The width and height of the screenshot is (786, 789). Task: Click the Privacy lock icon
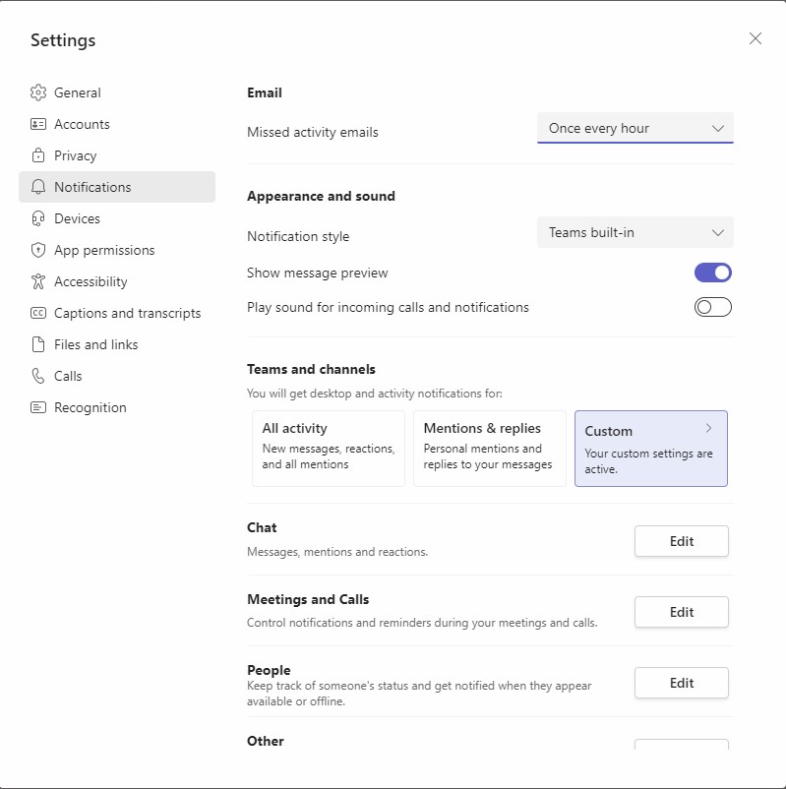coord(38,155)
